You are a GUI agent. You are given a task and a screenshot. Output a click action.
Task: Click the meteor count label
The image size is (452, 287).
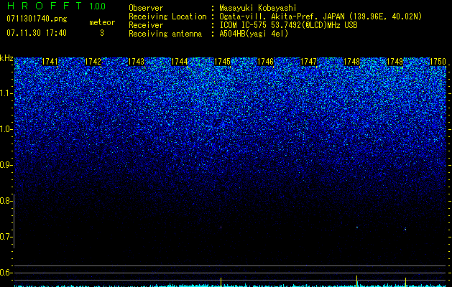tap(102, 22)
